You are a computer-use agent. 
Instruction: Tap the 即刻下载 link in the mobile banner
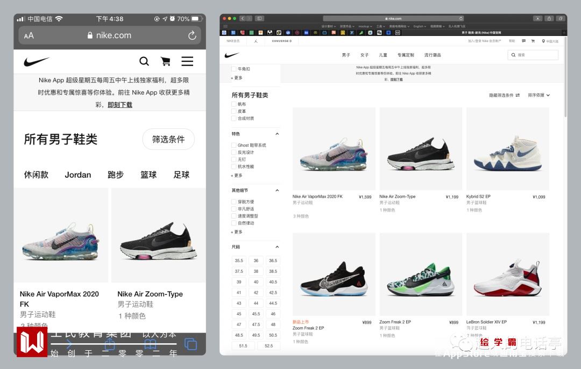point(119,105)
